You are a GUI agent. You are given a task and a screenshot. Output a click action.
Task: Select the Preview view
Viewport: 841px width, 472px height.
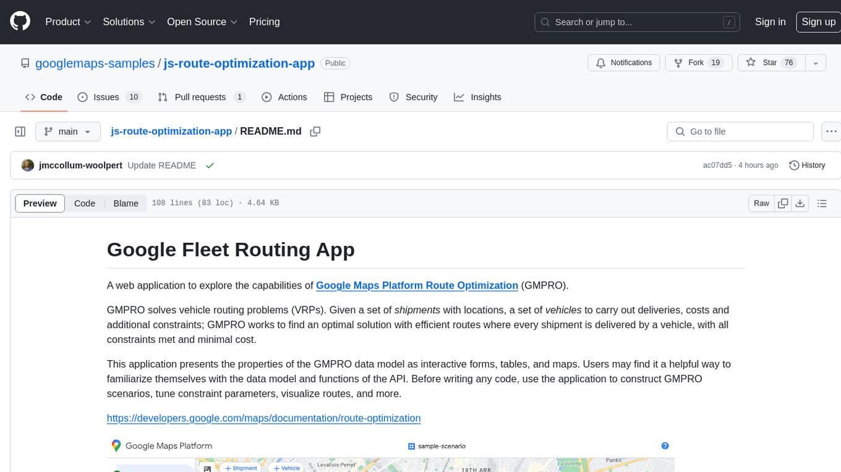40,203
